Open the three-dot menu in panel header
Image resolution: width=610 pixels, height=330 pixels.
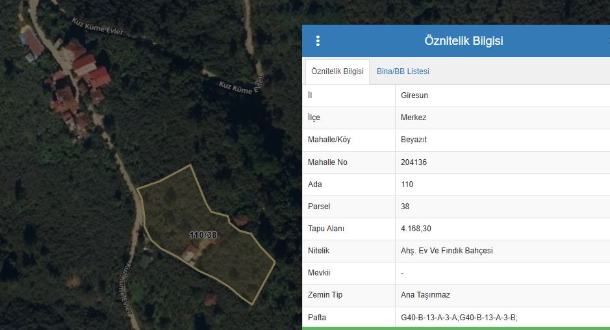pos(318,41)
